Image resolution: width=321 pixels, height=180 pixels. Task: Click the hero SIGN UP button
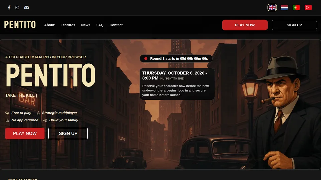tap(68, 133)
